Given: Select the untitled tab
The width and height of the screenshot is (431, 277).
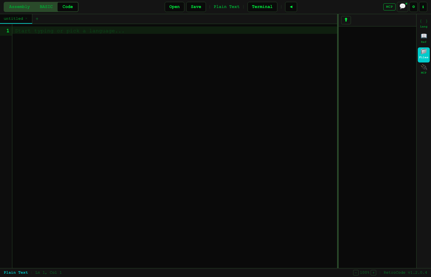Looking at the screenshot, I should pos(14,18).
